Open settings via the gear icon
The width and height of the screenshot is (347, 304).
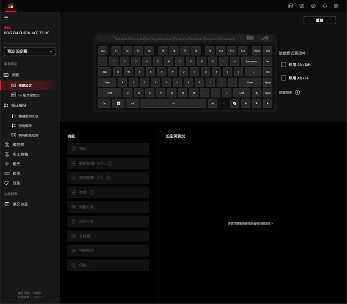pos(336,6)
